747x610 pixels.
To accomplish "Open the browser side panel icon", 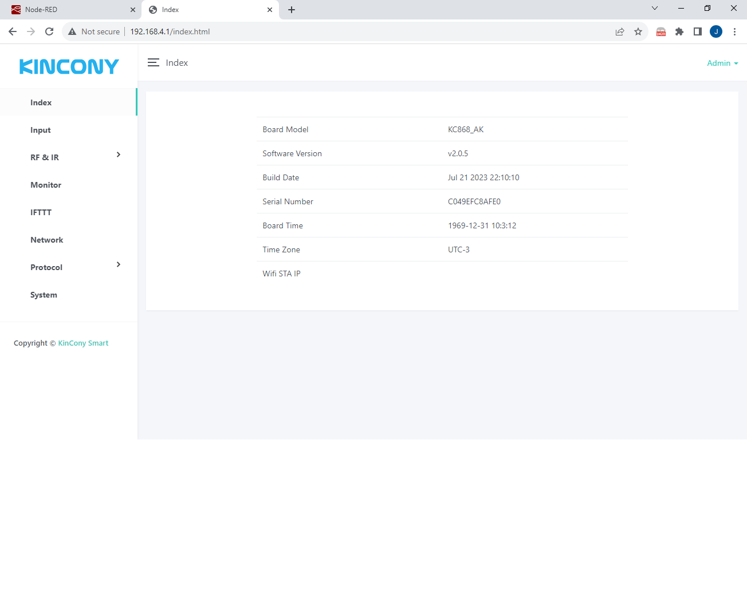I will (x=698, y=31).
